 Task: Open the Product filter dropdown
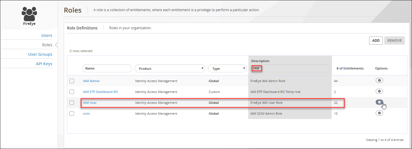click(x=170, y=68)
